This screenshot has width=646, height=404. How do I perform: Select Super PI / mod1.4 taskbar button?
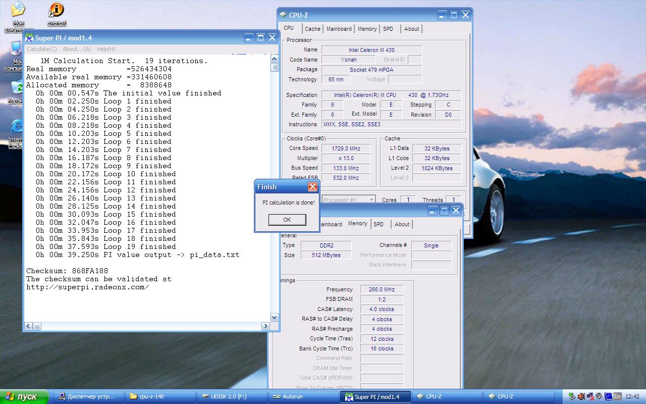coord(375,396)
